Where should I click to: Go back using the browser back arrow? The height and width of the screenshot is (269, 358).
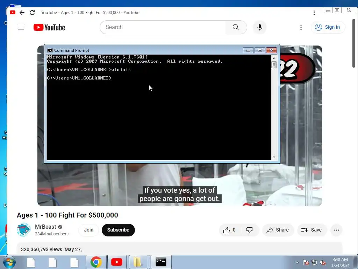pos(22,13)
